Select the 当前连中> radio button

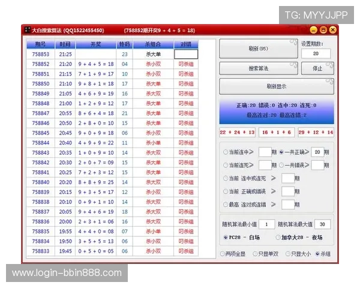coord(226,152)
